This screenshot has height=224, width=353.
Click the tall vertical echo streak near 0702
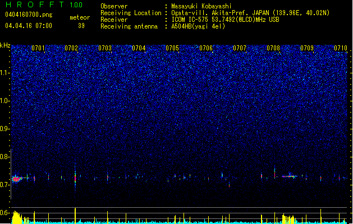click(x=75, y=179)
